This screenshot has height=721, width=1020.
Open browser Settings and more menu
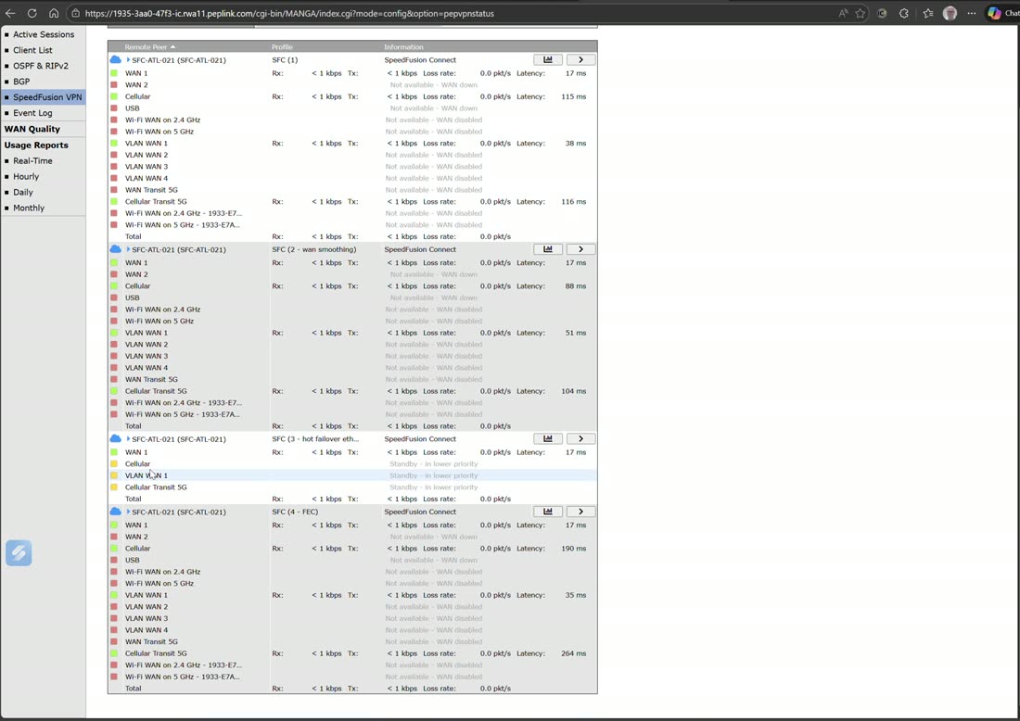971,13
